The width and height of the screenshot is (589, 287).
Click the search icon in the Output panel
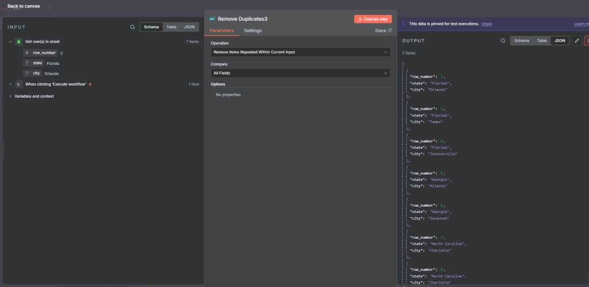(x=503, y=41)
